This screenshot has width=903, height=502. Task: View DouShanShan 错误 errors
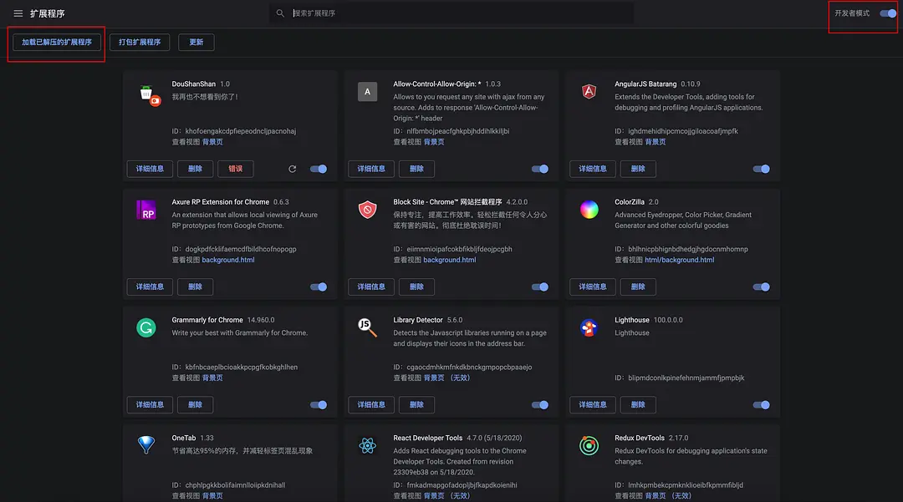(x=236, y=169)
